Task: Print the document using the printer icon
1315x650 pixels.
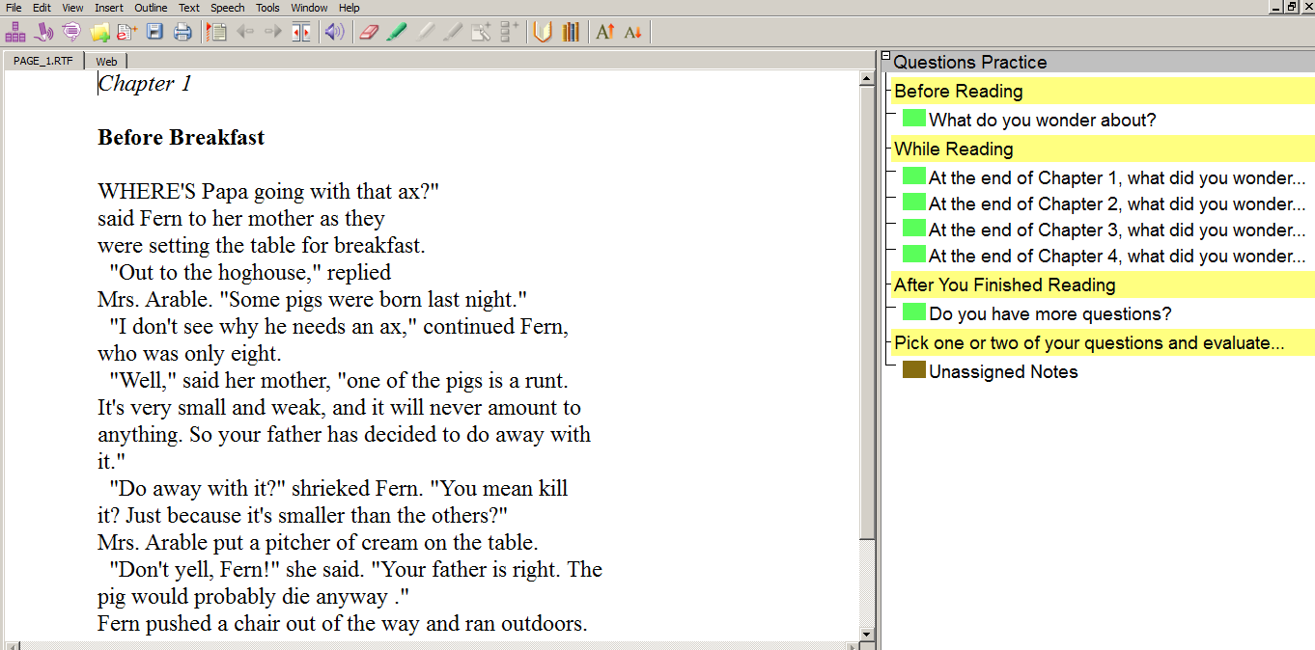Action: click(x=182, y=32)
